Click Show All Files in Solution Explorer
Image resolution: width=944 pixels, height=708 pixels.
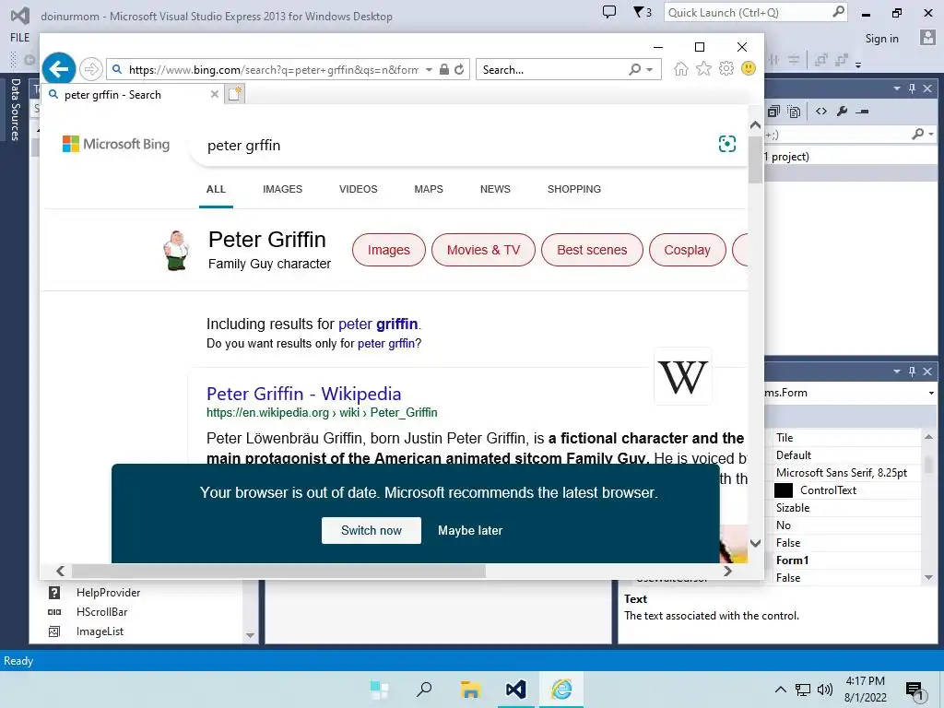794,112
